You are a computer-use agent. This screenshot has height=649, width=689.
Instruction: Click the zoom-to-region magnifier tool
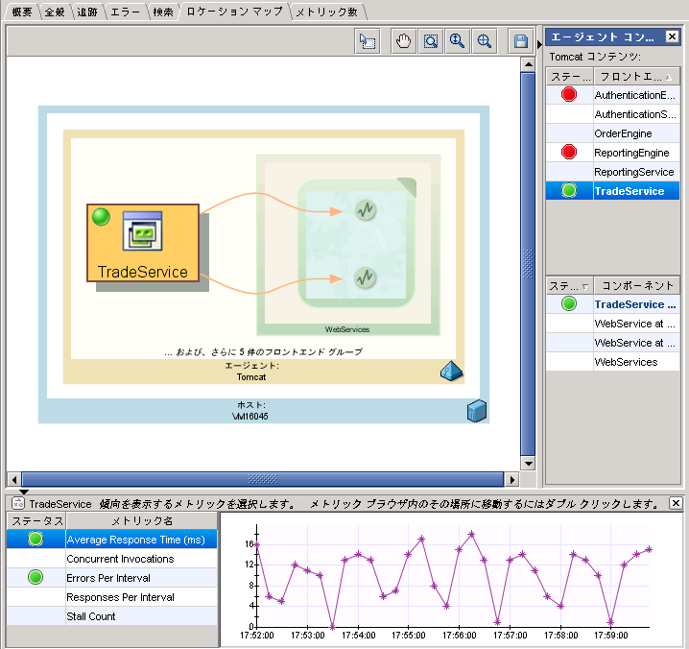(431, 41)
